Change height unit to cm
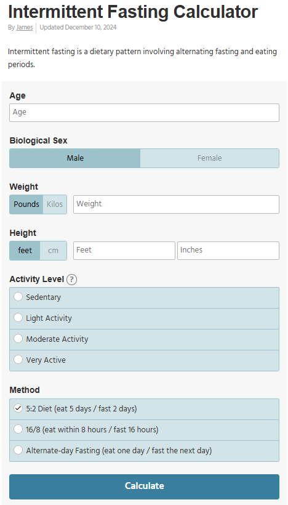The height and width of the screenshot is (505, 288). tap(53, 251)
